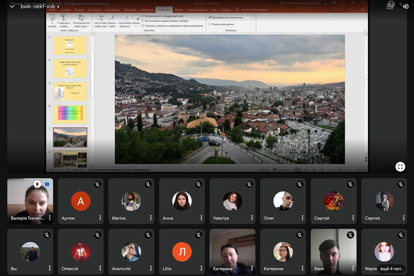Collapse the call view with top-left chevron
This screenshot has height=276, width=414.
(x=12, y=6)
